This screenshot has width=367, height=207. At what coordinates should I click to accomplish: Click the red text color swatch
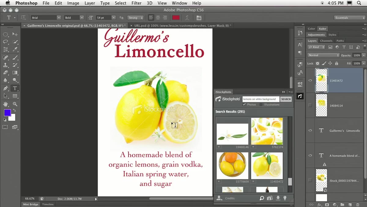pyautogui.click(x=176, y=17)
